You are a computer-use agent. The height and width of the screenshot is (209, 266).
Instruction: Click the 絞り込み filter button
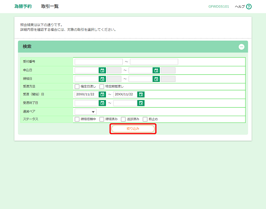133,129
